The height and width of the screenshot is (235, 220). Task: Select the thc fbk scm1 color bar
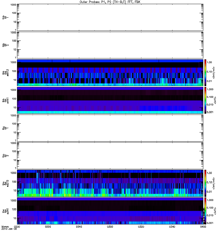[205, 211]
